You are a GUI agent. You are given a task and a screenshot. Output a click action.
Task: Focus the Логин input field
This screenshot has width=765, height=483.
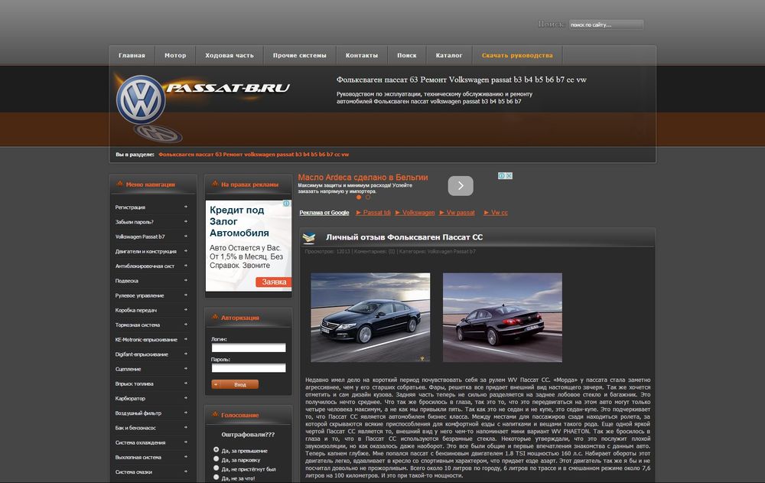(249, 348)
